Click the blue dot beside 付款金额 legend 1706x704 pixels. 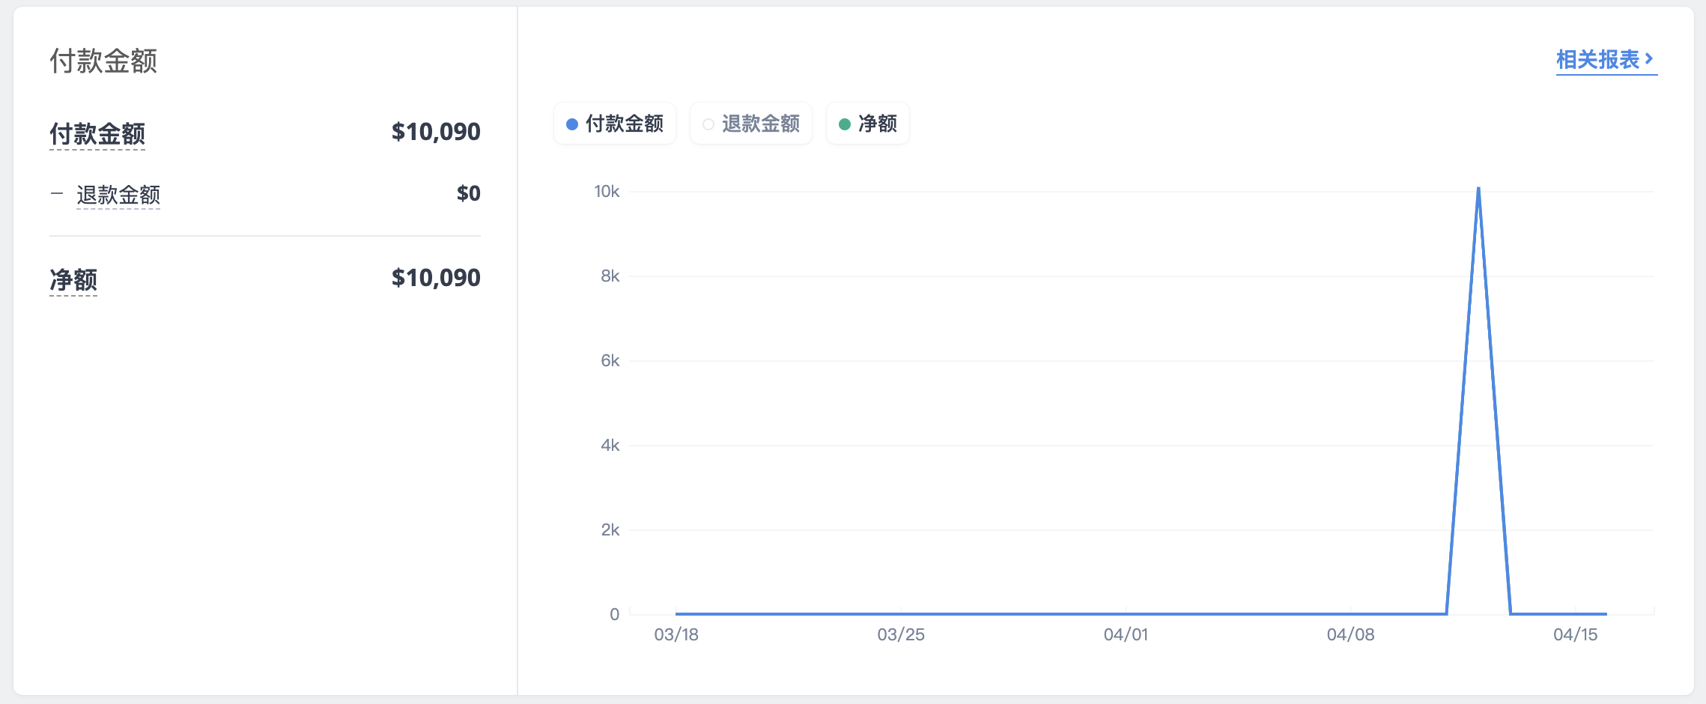click(x=572, y=124)
